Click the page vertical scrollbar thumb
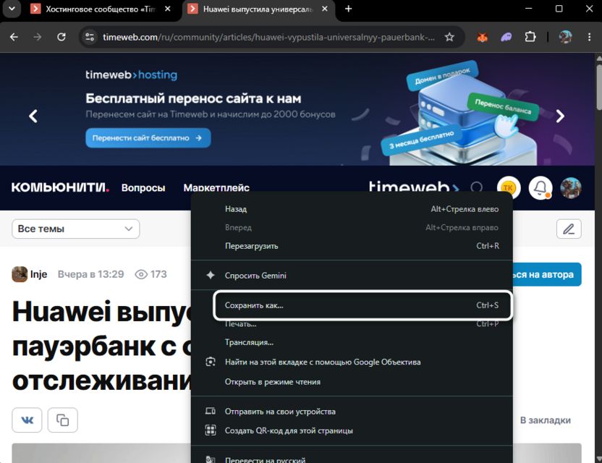 [x=598, y=86]
